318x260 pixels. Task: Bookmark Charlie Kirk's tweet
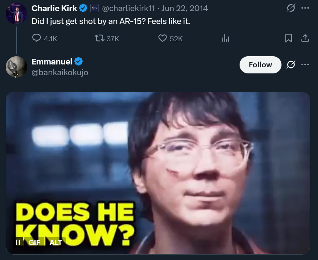(x=288, y=38)
